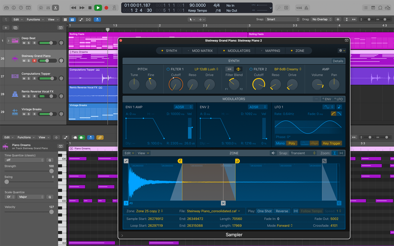
Task: Click the parallel filter routing icon near Filter Blend
Action: click(238, 69)
